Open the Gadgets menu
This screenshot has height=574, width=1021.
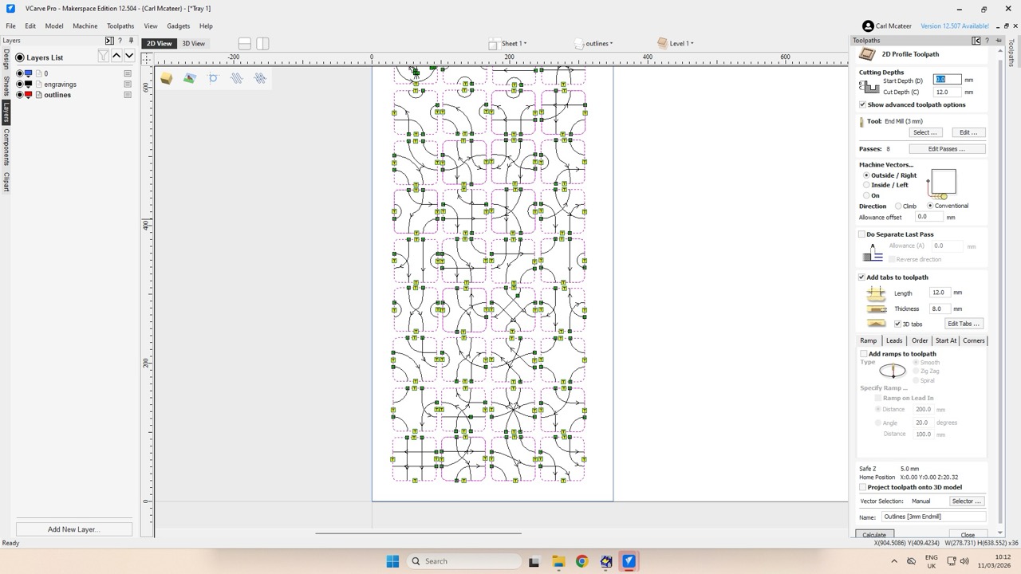click(x=178, y=26)
